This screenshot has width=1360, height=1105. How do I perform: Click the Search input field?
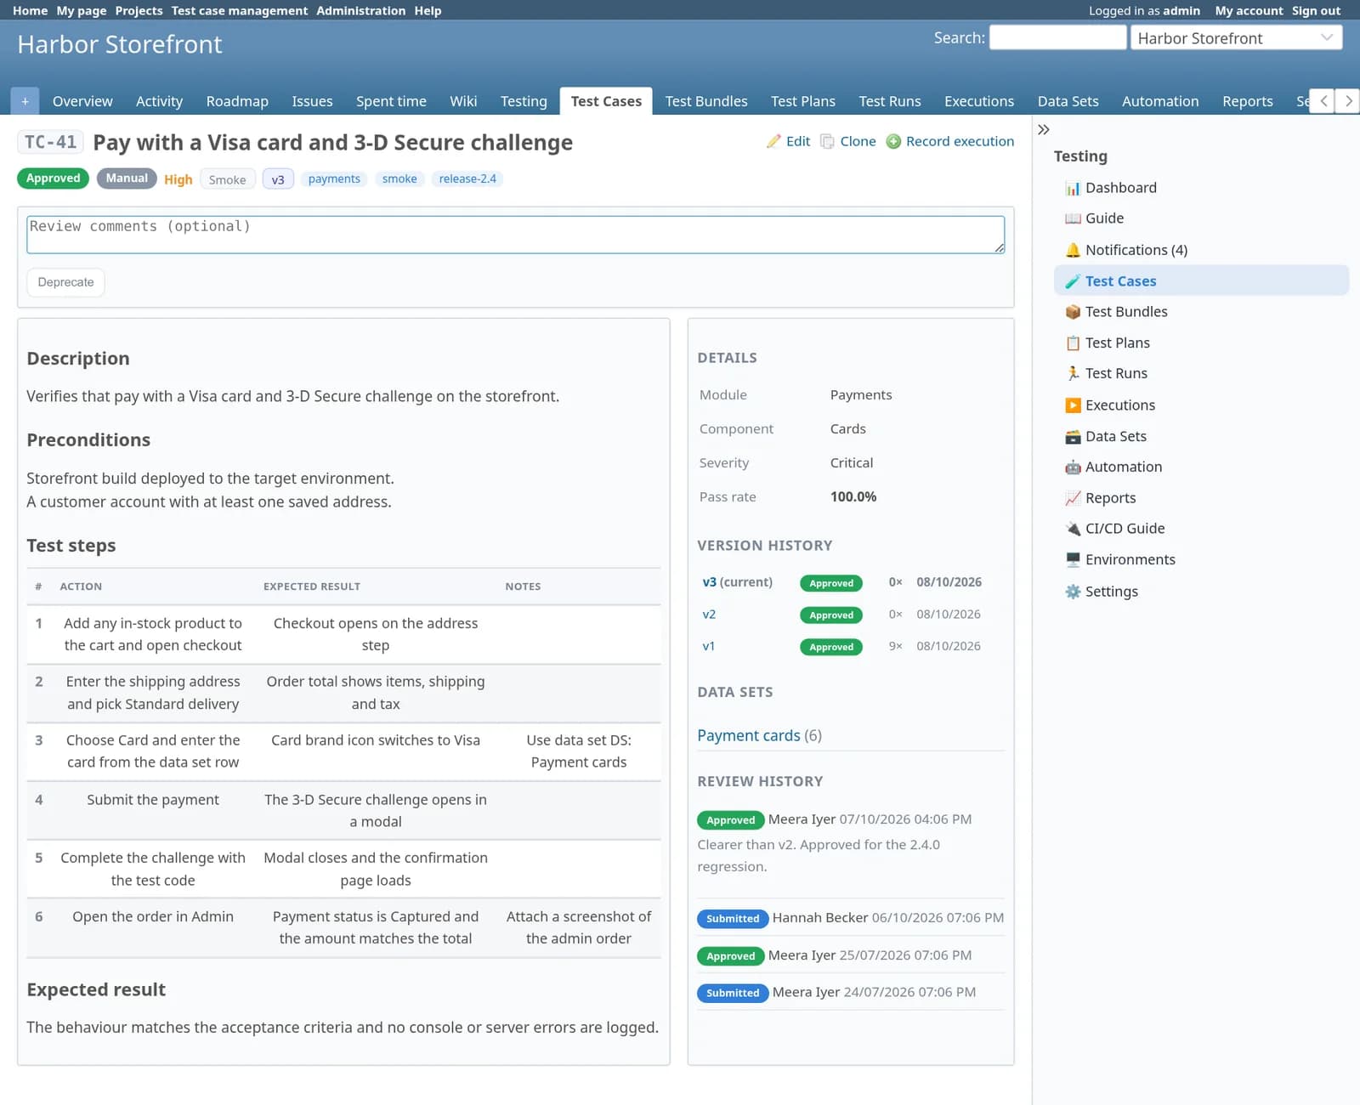point(1057,37)
